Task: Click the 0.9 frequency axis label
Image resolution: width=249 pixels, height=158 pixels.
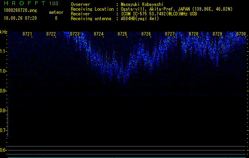Action: [x=4, y=90]
